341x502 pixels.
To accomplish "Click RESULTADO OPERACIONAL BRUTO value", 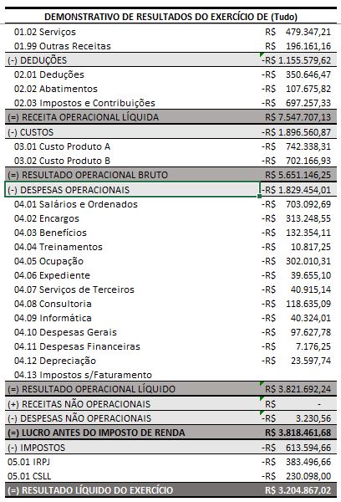I will click(298, 175).
